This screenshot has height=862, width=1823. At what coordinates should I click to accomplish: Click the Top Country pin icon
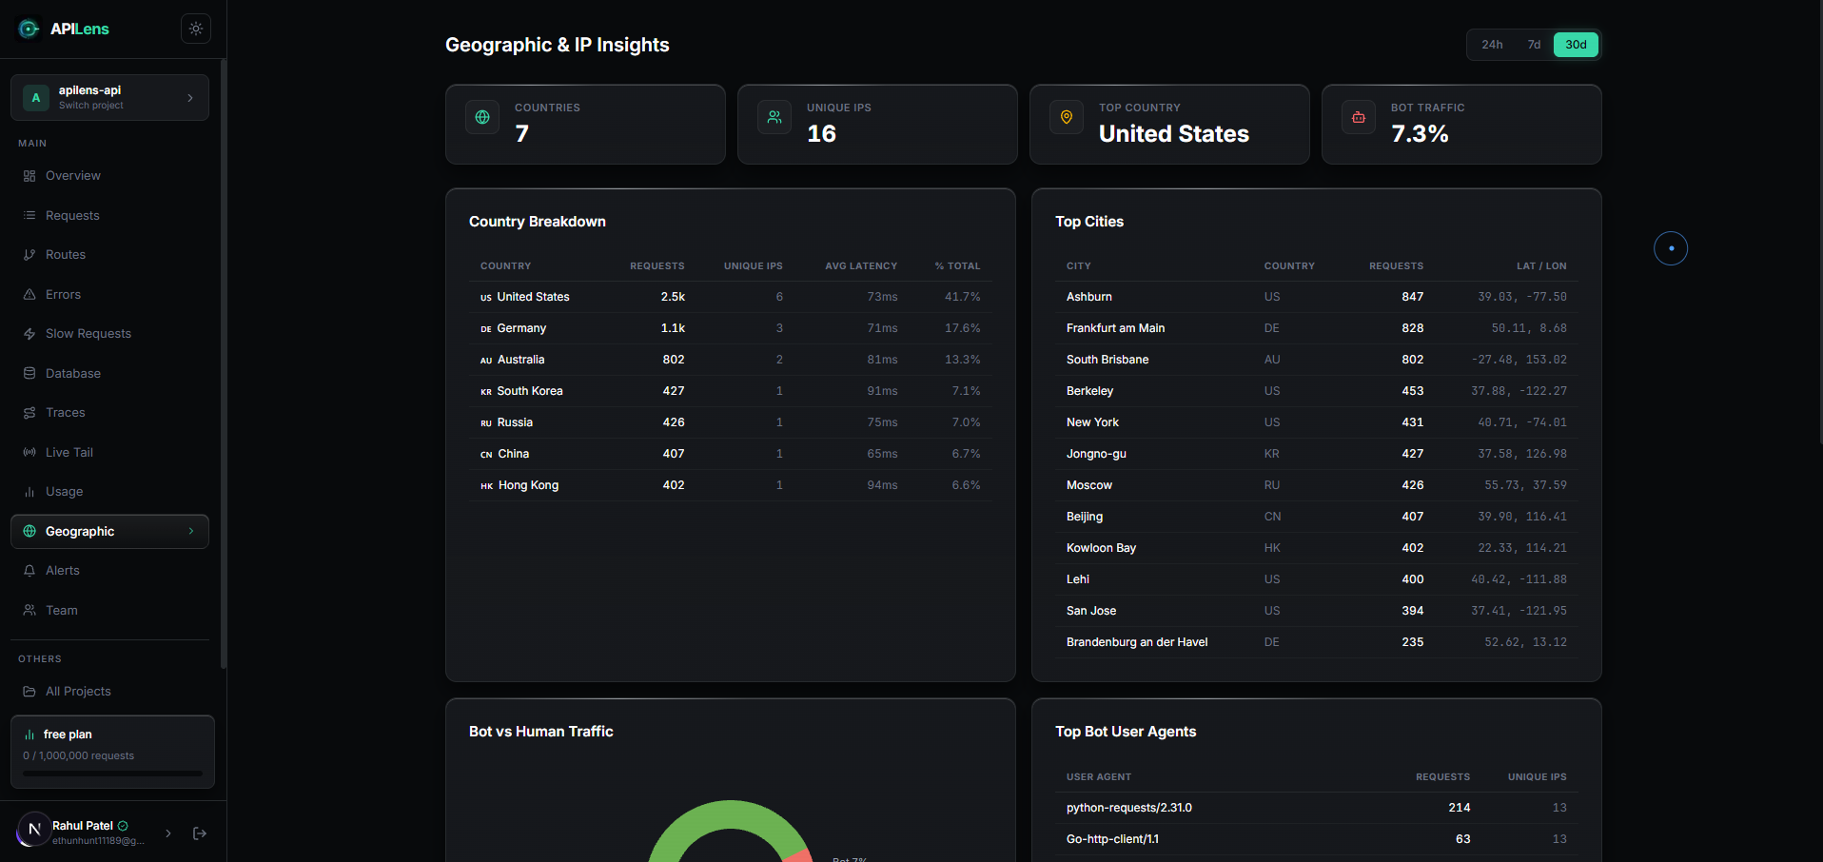[x=1067, y=117]
